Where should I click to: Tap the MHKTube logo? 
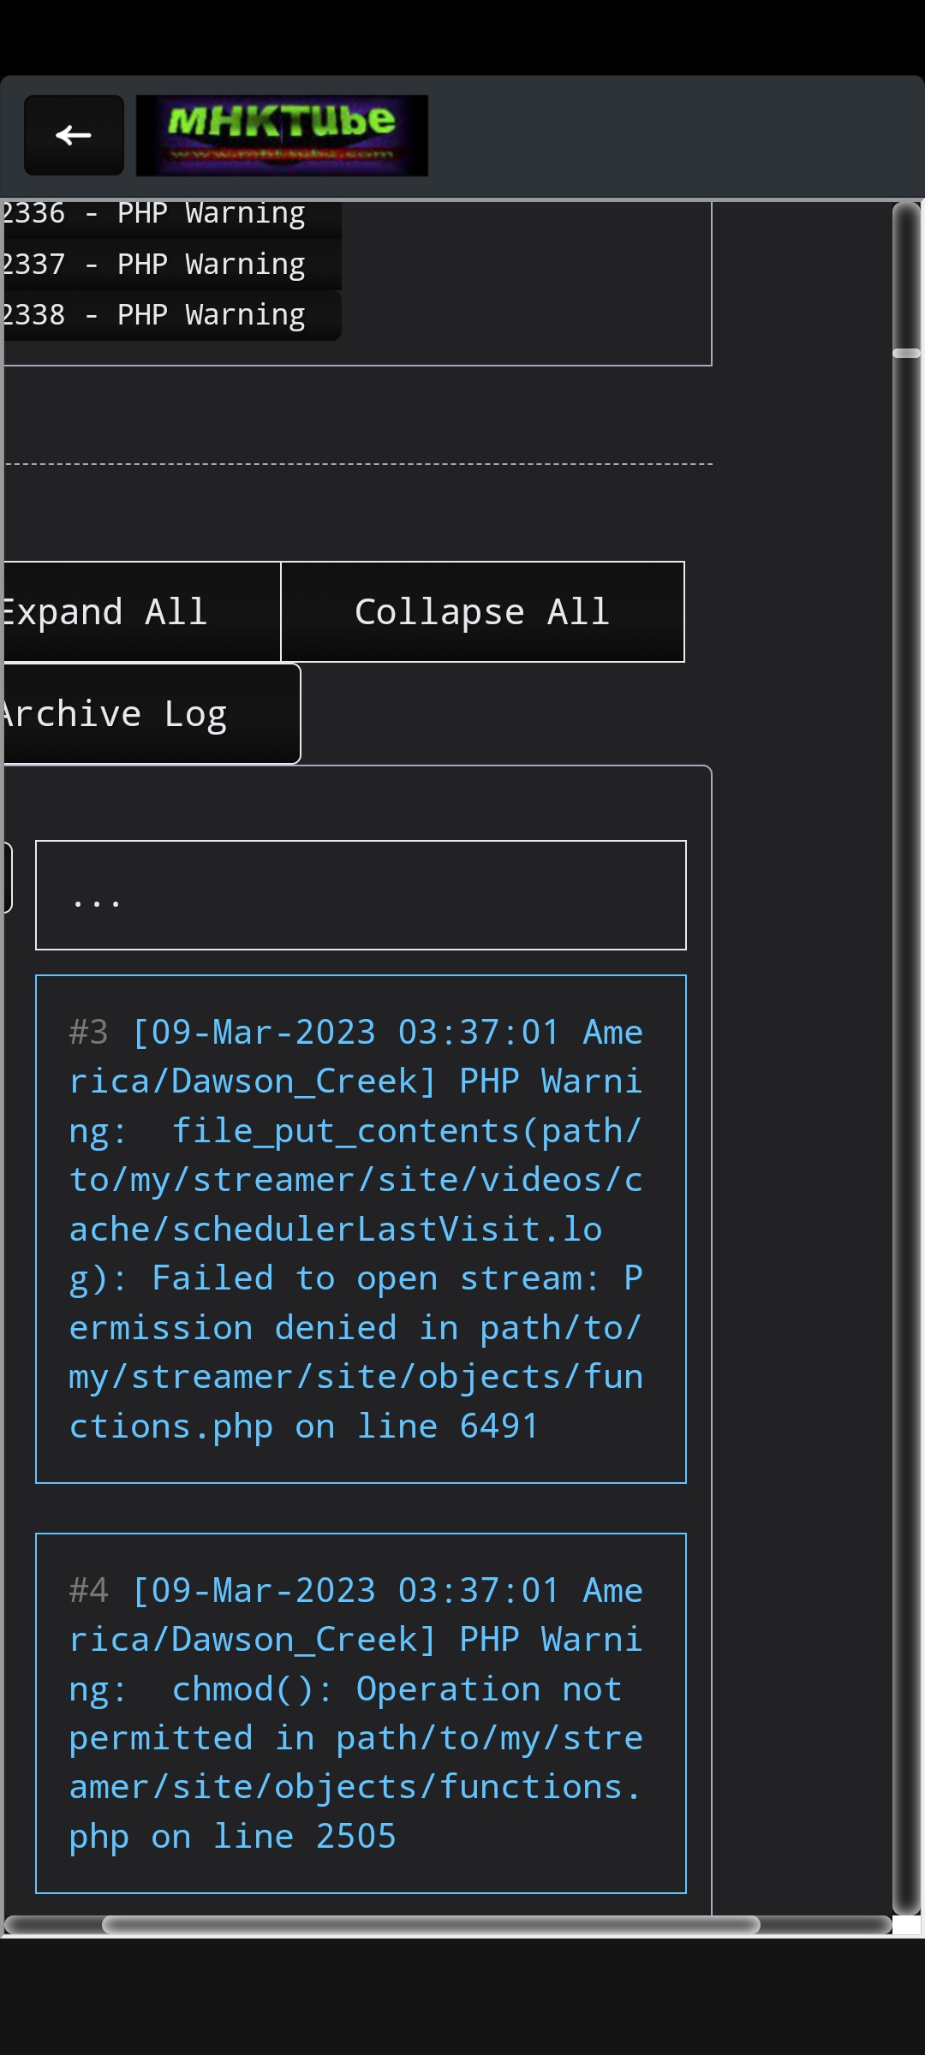pos(283,134)
